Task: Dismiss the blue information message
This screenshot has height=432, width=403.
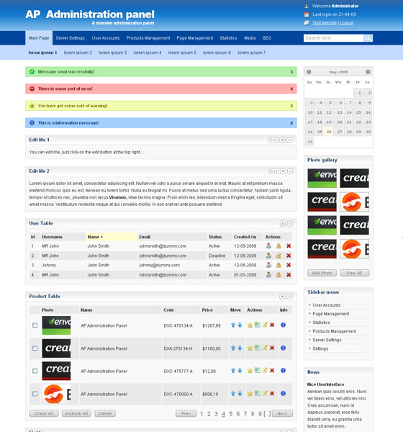Action: point(291,123)
